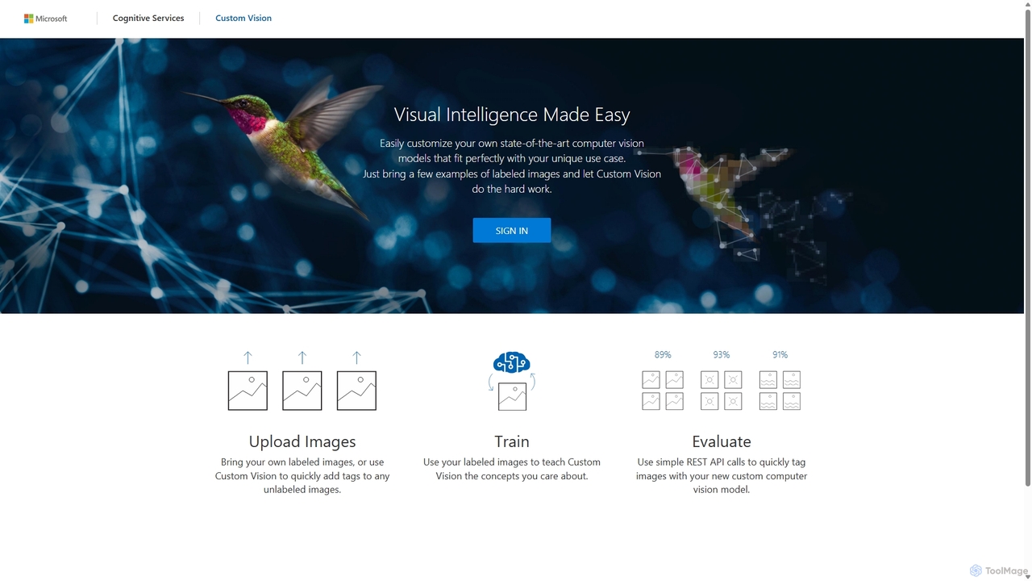1032x581 pixels.
Task: Click the Microsoft logo
Action: point(46,19)
